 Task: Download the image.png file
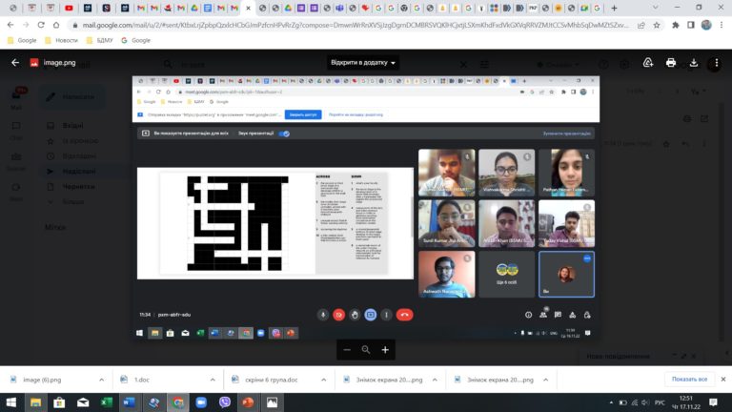(x=694, y=63)
